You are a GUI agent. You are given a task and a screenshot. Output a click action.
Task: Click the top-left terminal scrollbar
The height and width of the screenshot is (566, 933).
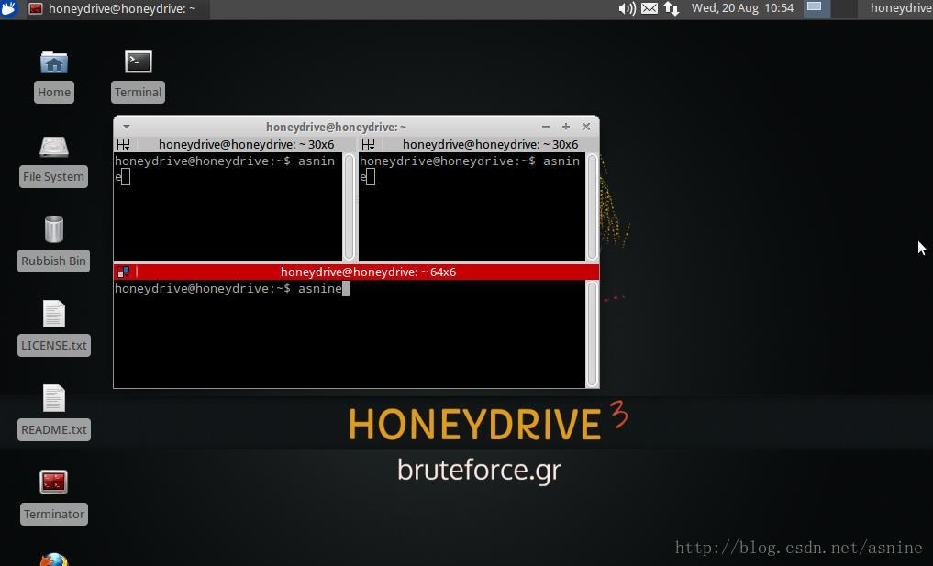pos(350,206)
